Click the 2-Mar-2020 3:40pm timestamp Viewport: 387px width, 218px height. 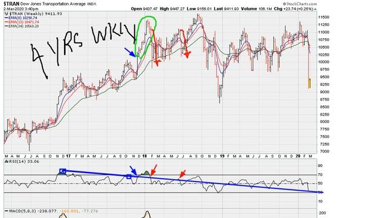click(21, 9)
